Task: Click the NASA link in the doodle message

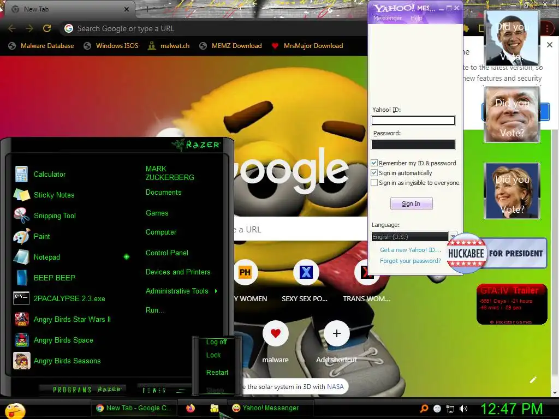Action: click(x=335, y=387)
